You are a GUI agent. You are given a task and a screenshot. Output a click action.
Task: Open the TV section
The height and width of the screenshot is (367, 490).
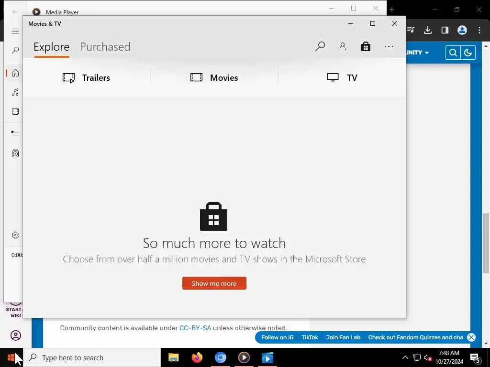pos(342,78)
